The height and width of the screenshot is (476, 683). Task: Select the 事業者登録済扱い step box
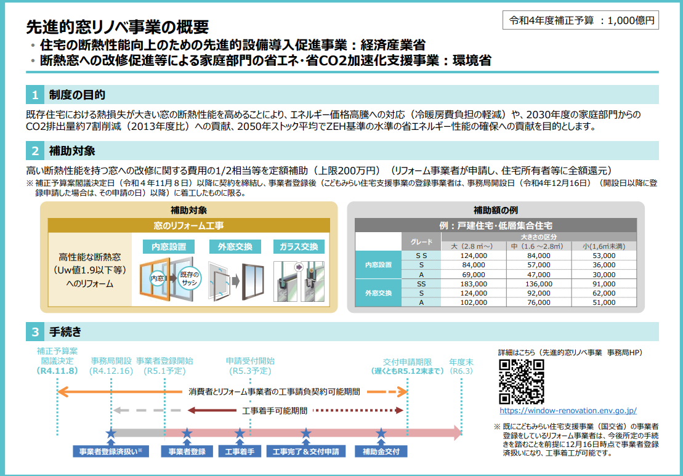point(111,451)
